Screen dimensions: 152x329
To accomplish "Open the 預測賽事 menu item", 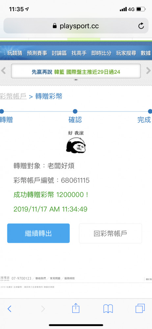I will [x=37, y=53].
